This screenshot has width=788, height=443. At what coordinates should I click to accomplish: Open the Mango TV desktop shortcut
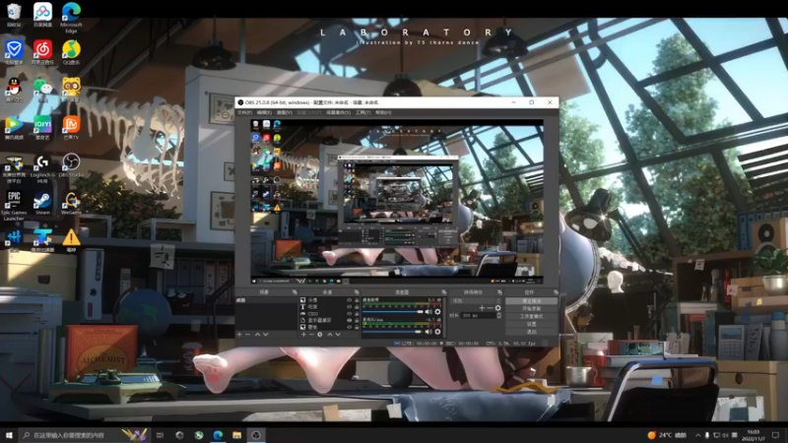tap(71, 128)
